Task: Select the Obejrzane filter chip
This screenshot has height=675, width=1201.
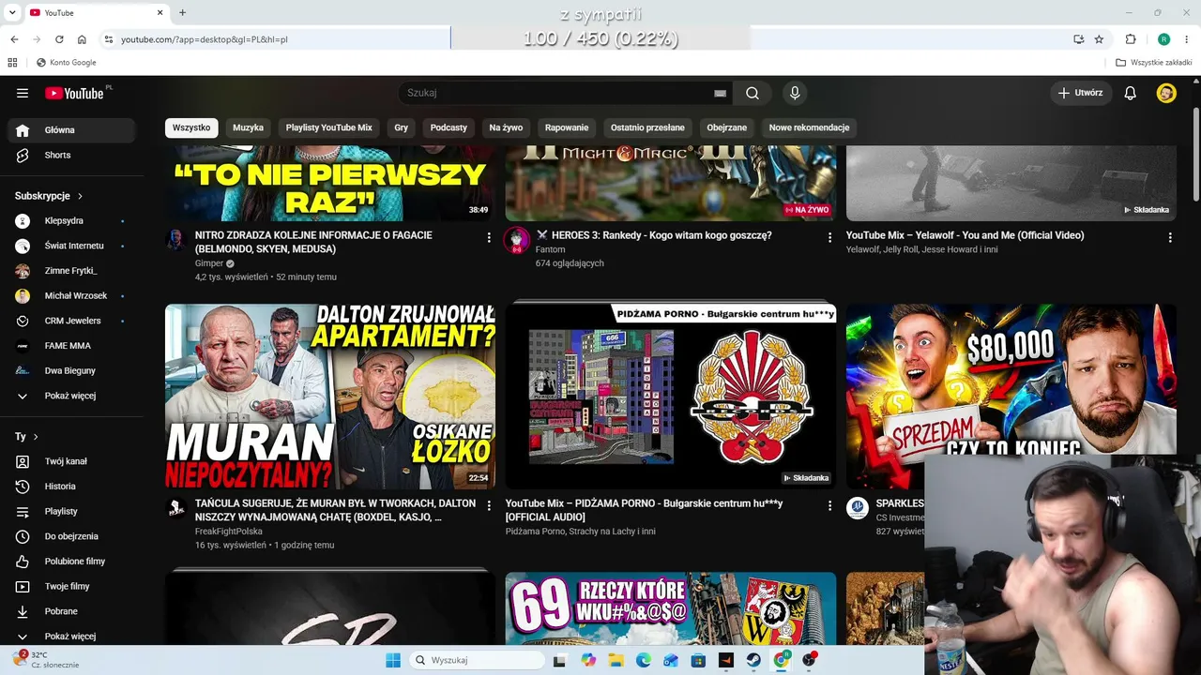Action: click(x=727, y=127)
